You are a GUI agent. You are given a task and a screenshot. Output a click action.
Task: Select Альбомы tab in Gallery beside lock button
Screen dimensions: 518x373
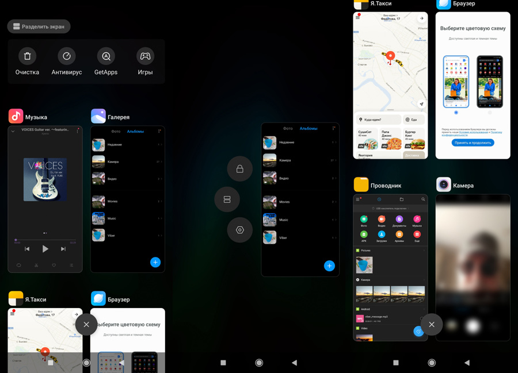(x=308, y=128)
